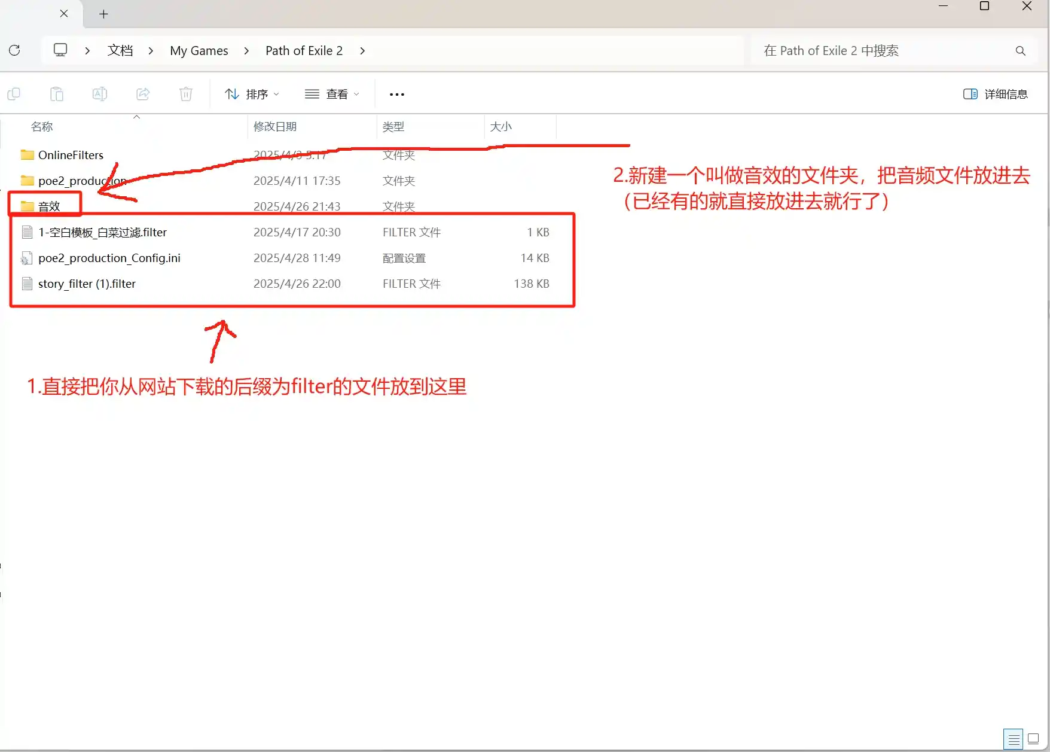Select the story_filter (1).filter file
1050x752 pixels.
point(87,284)
